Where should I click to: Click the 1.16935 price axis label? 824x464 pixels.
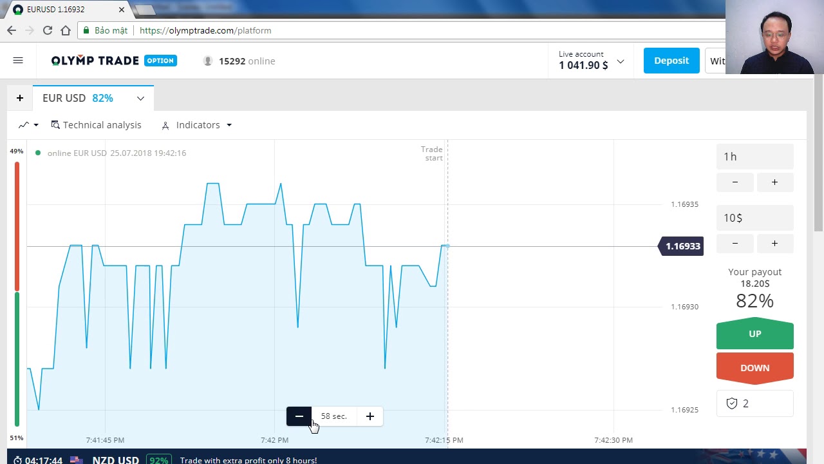point(684,204)
